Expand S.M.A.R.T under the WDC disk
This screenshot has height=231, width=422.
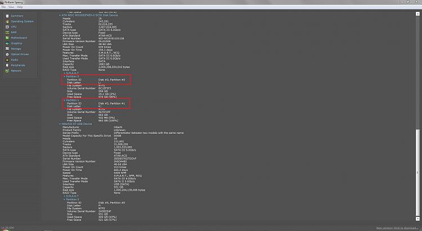64,73
